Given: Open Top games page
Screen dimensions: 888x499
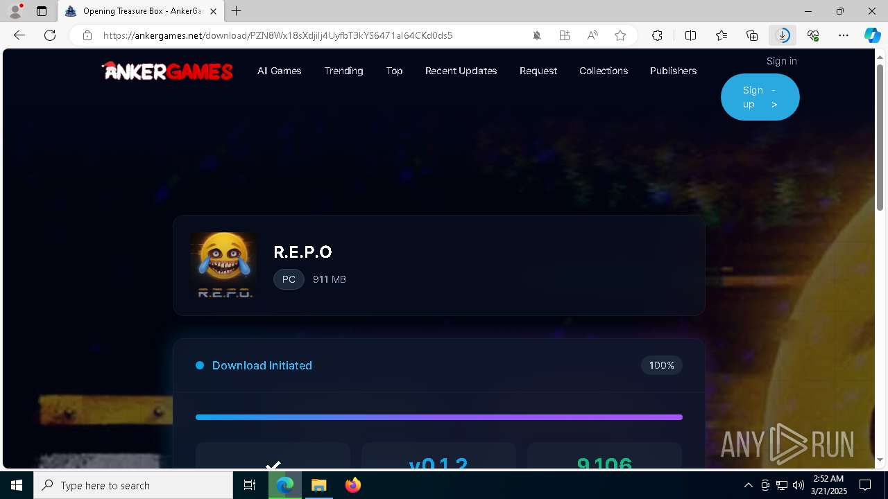Looking at the screenshot, I should [x=394, y=71].
